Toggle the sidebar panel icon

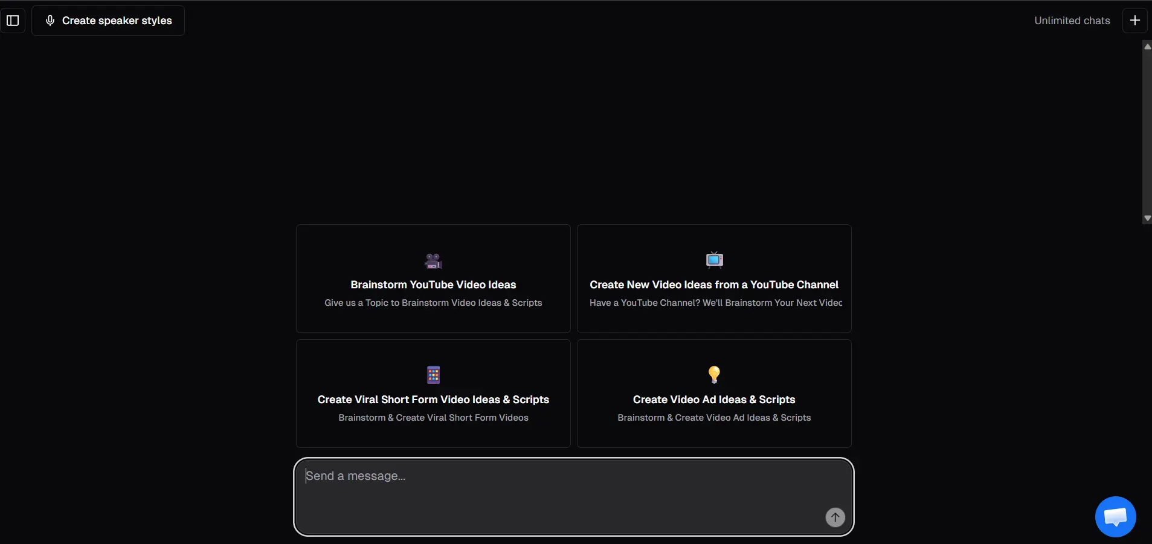[13, 21]
